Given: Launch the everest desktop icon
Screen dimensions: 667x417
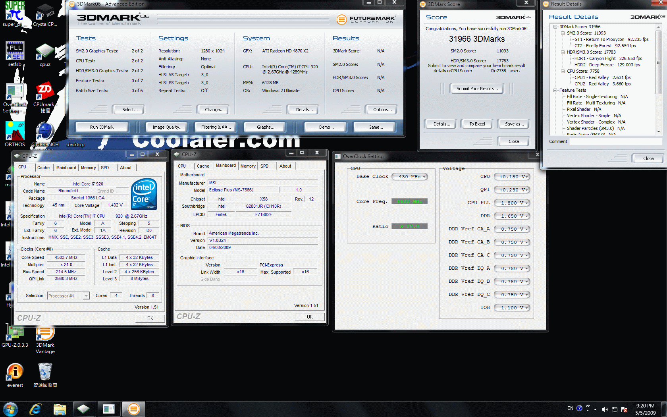Looking at the screenshot, I should point(15,375).
